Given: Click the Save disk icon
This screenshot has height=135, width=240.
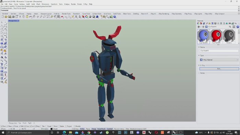Looking at the screenshot, I should 10,17.
